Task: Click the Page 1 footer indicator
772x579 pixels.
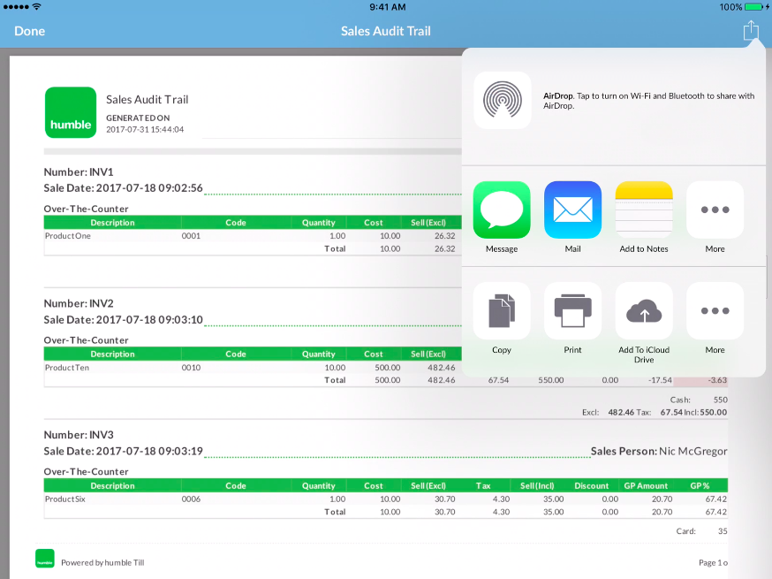Action: click(713, 563)
